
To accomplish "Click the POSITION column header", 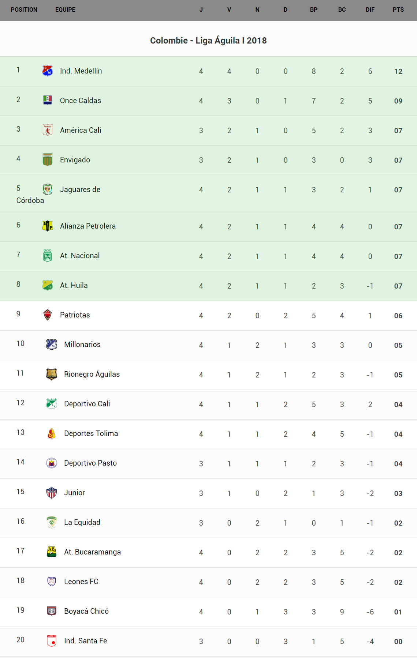I will point(24,10).
